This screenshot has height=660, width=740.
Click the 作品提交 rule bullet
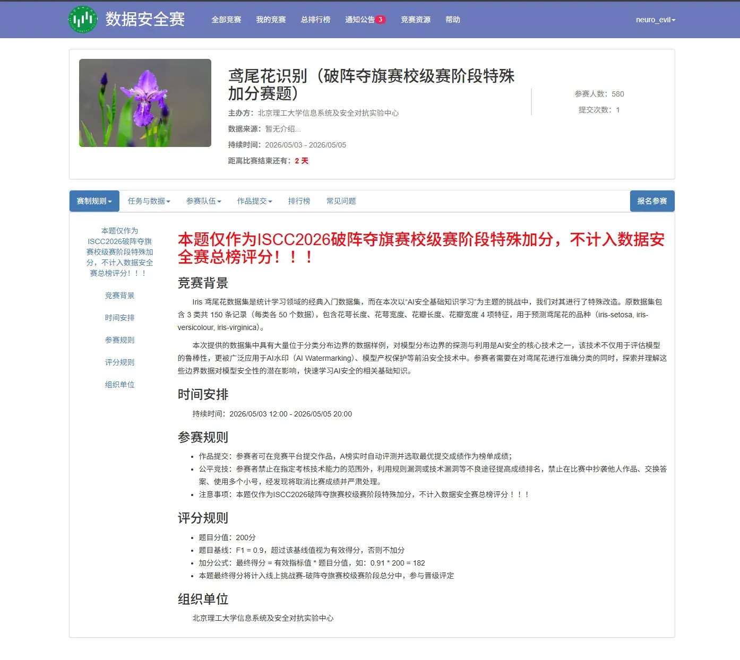(355, 456)
